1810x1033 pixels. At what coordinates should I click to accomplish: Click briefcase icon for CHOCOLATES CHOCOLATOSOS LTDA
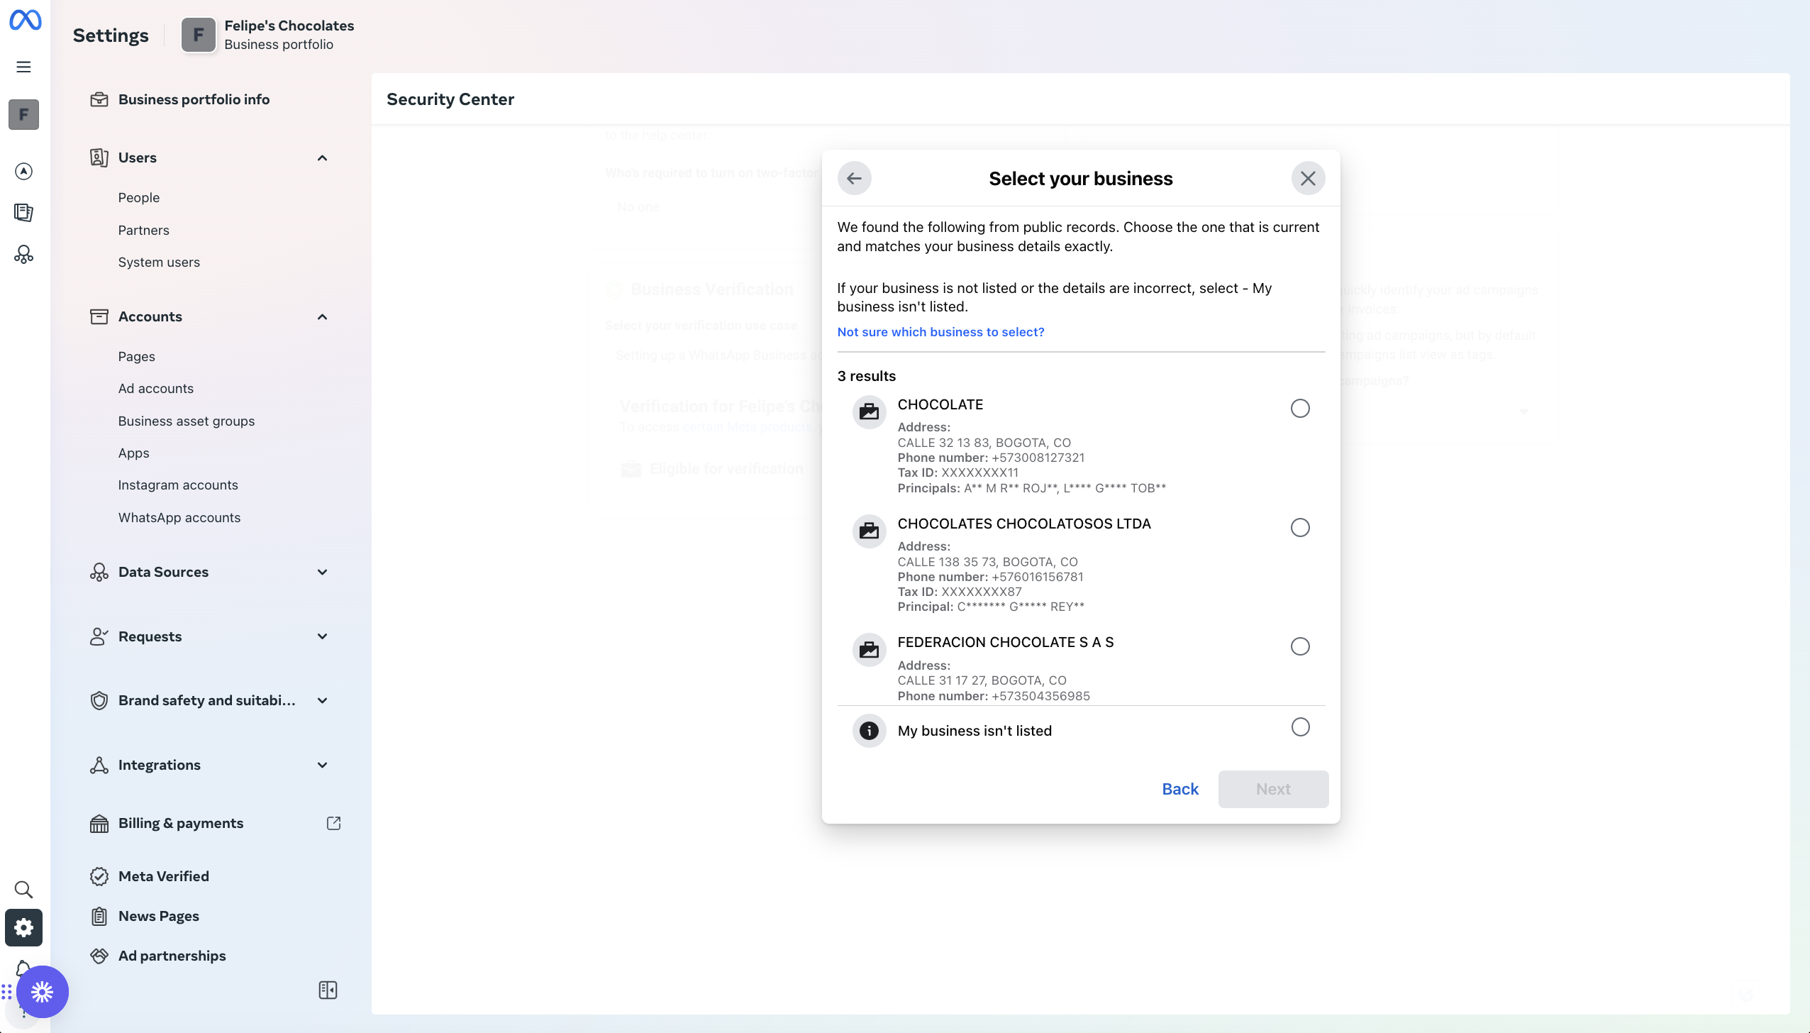[869, 531]
